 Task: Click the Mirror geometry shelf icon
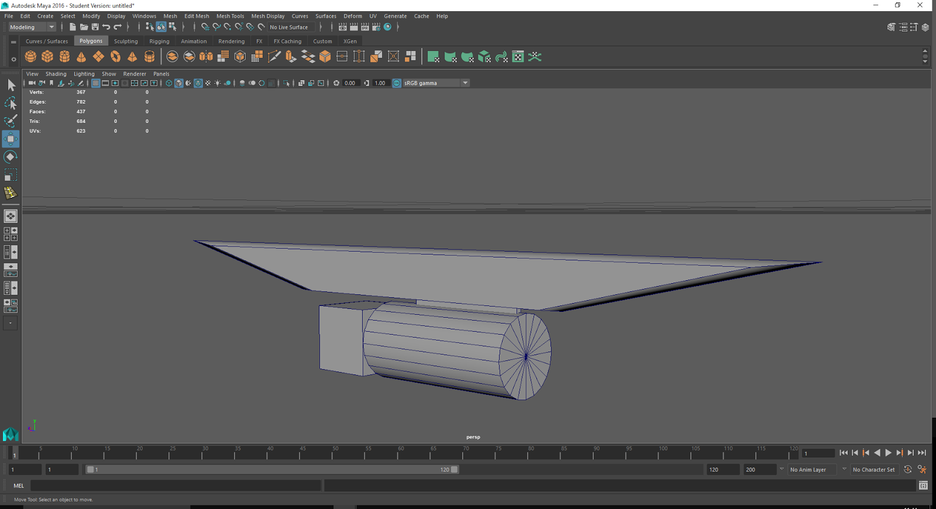[x=206, y=57]
